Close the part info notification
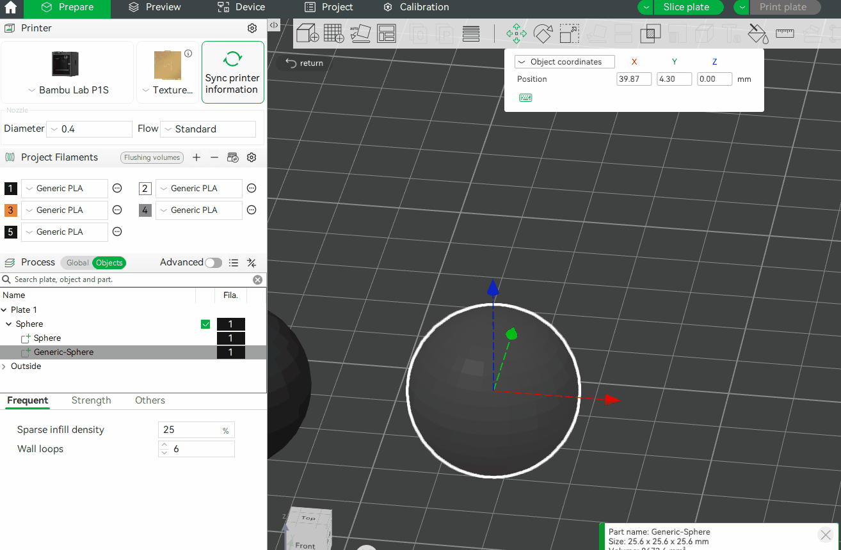Screen dimensions: 841x550 pyautogui.click(x=826, y=535)
